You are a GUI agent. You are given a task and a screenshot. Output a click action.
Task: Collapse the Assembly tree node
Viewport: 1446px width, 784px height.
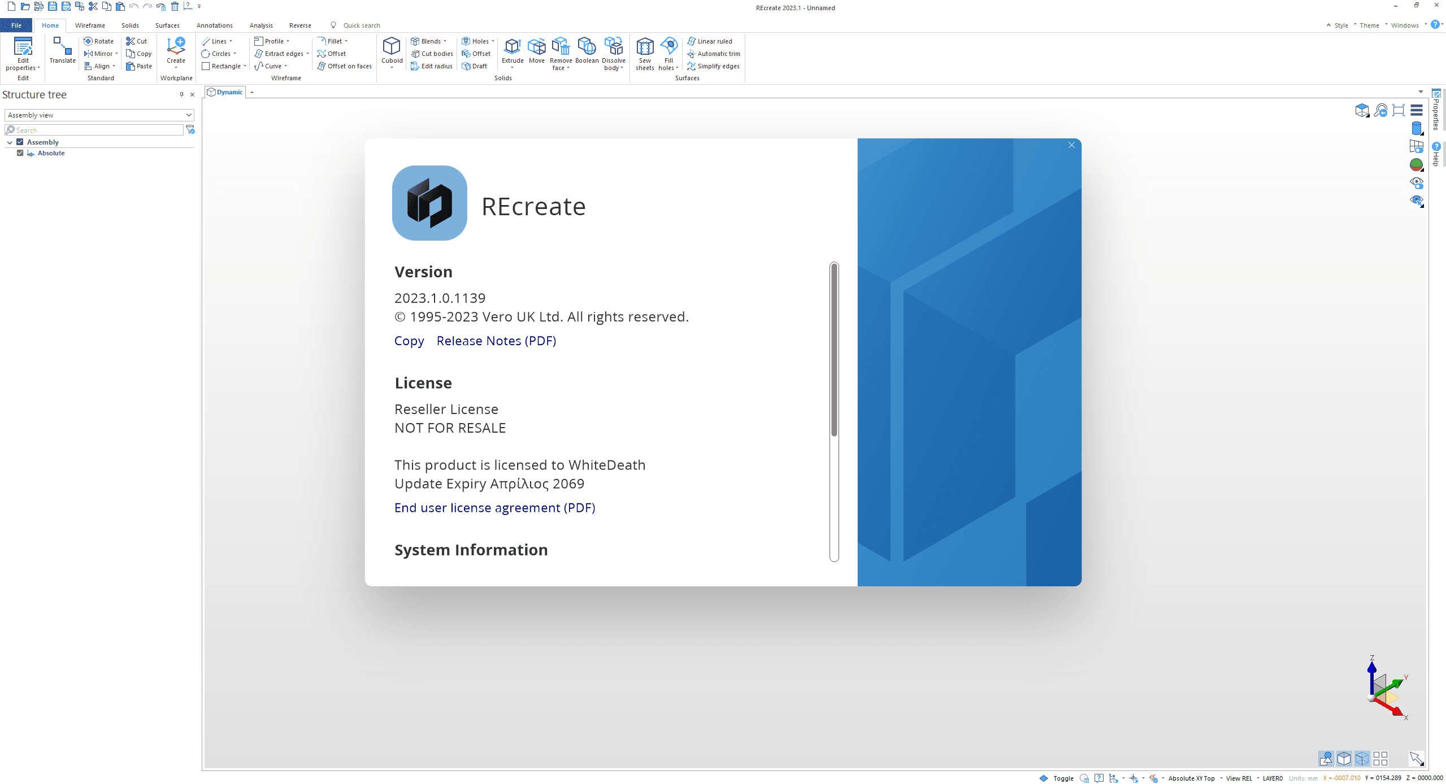[x=10, y=143]
